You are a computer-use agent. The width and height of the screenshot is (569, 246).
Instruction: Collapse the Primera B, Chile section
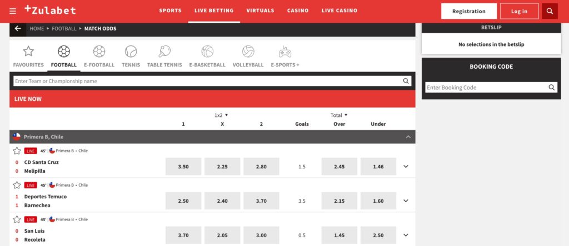point(408,137)
